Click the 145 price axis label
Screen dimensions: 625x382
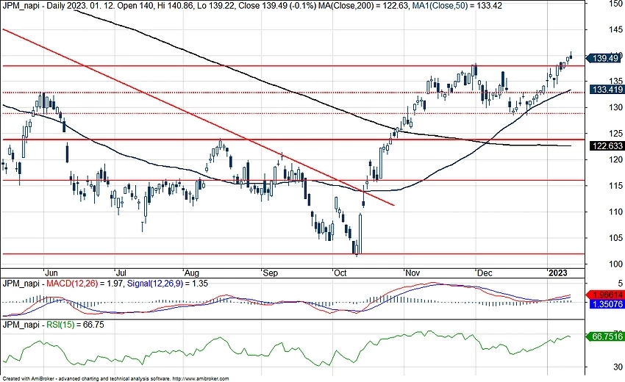coord(615,29)
